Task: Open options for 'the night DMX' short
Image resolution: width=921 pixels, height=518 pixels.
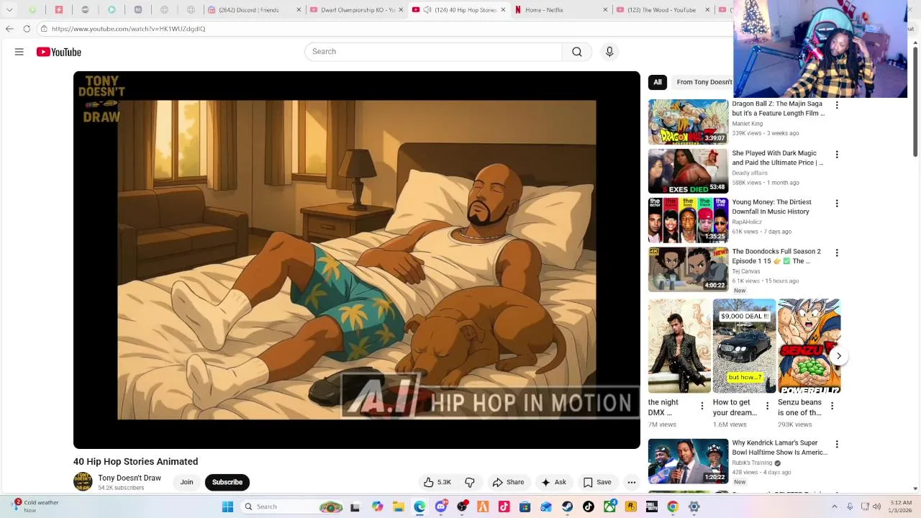Action: 702,406
